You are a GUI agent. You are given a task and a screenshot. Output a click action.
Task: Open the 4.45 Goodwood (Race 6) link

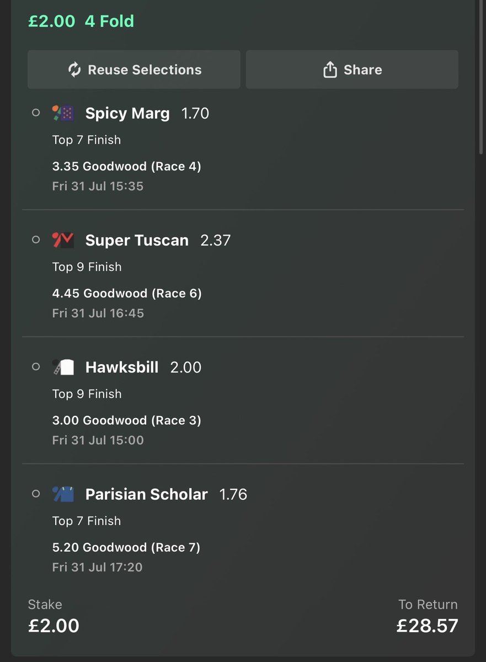(127, 293)
